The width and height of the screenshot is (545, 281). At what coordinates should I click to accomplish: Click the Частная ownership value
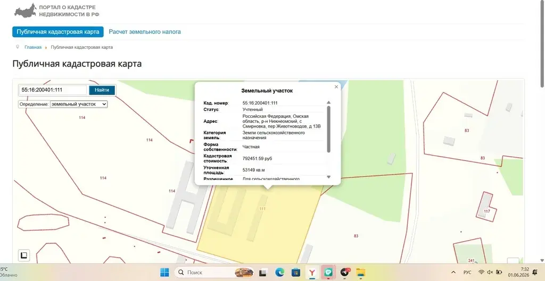coord(251,147)
